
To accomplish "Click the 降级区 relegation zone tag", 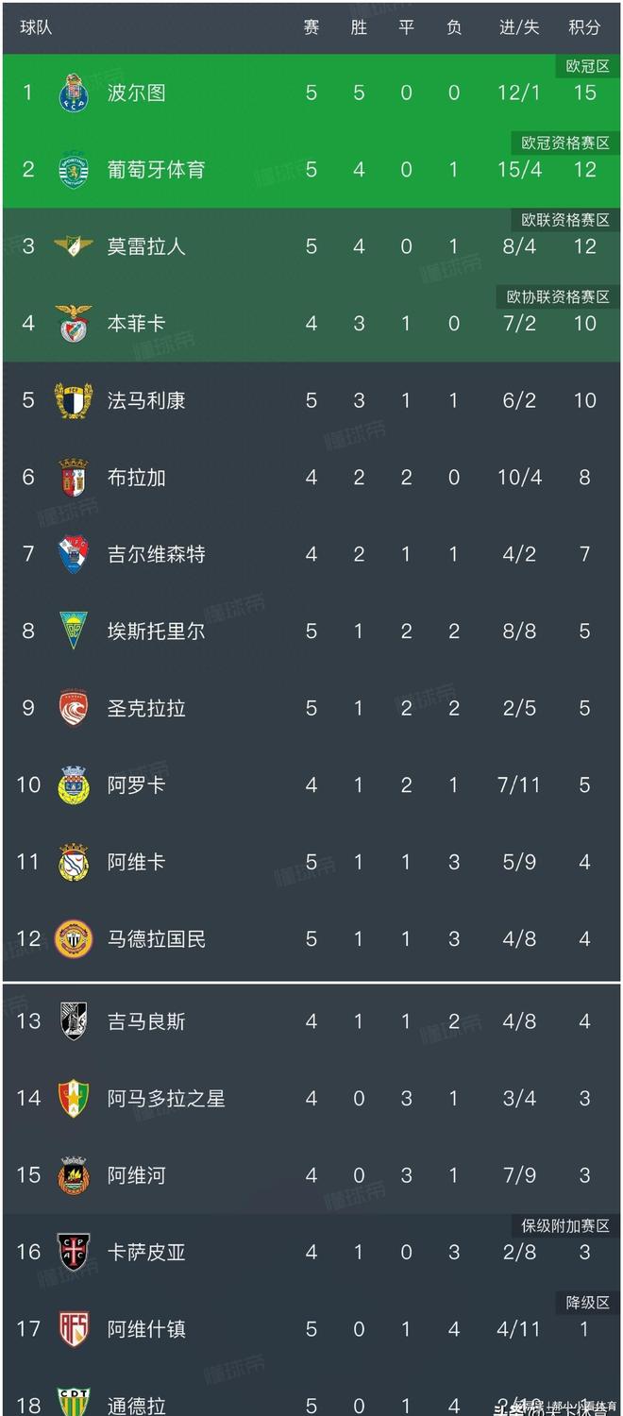I will tap(587, 1303).
